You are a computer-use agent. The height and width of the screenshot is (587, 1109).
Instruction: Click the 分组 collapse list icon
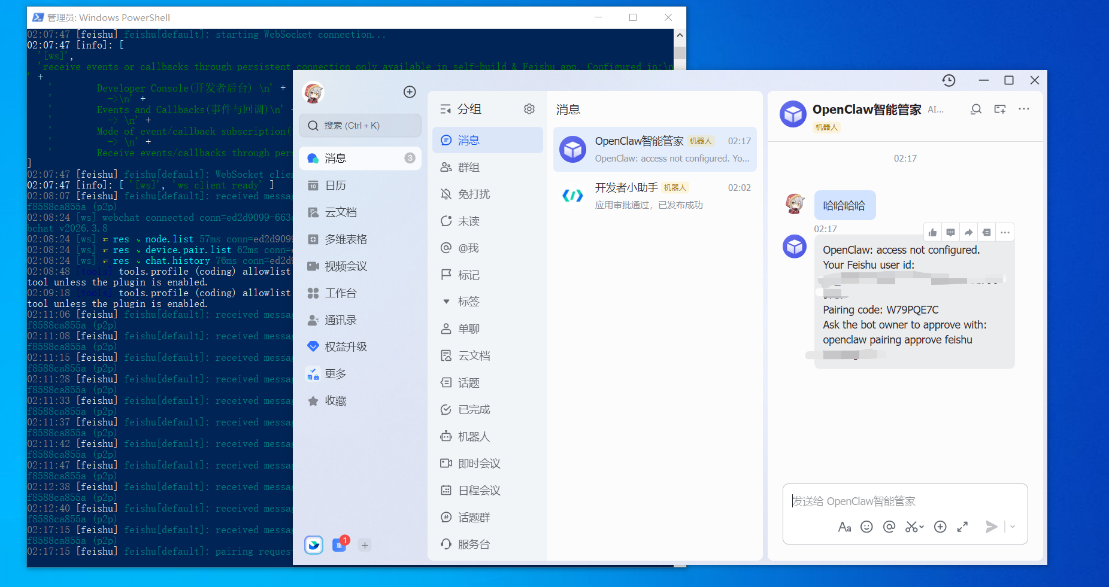(x=445, y=109)
